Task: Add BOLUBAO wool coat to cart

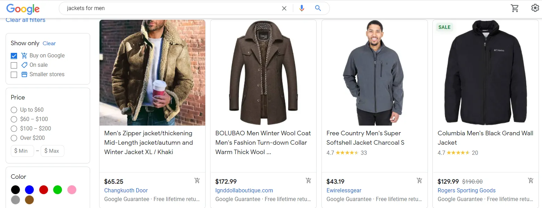Action: 308,181
